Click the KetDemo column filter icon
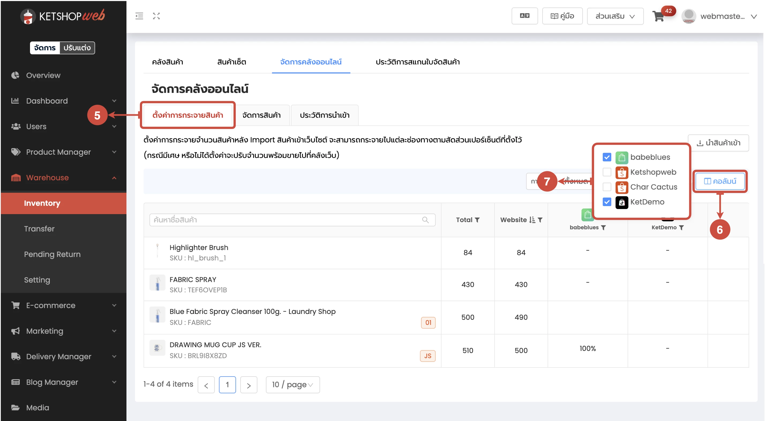The image size is (765, 421). pos(681,227)
